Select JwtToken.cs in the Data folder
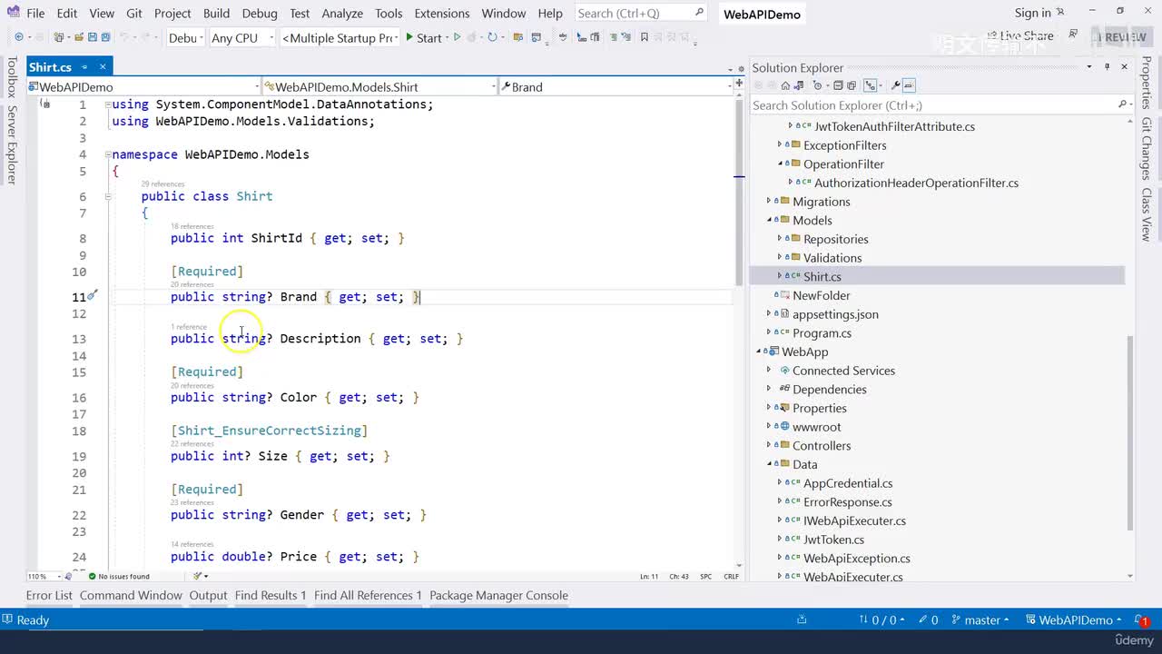The height and width of the screenshot is (654, 1162). click(833, 540)
